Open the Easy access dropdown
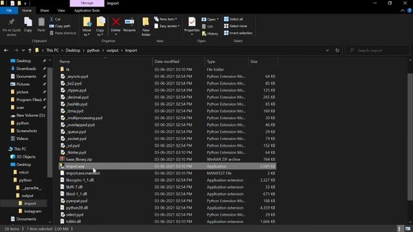The width and height of the screenshot is (413, 232). 166,26
